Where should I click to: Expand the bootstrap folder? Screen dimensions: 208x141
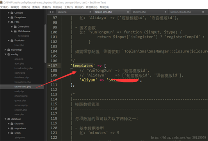(5, 49)
